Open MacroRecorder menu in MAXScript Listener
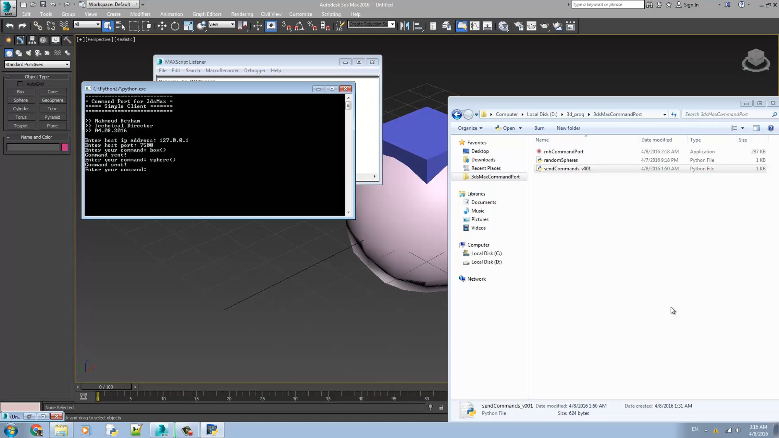Image resolution: width=779 pixels, height=438 pixels. coord(222,70)
